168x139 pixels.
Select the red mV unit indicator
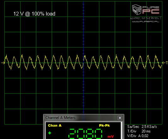(111, 136)
